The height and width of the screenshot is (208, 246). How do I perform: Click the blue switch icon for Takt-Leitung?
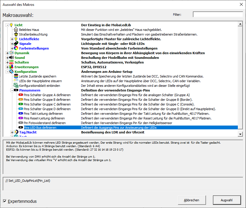21,114
